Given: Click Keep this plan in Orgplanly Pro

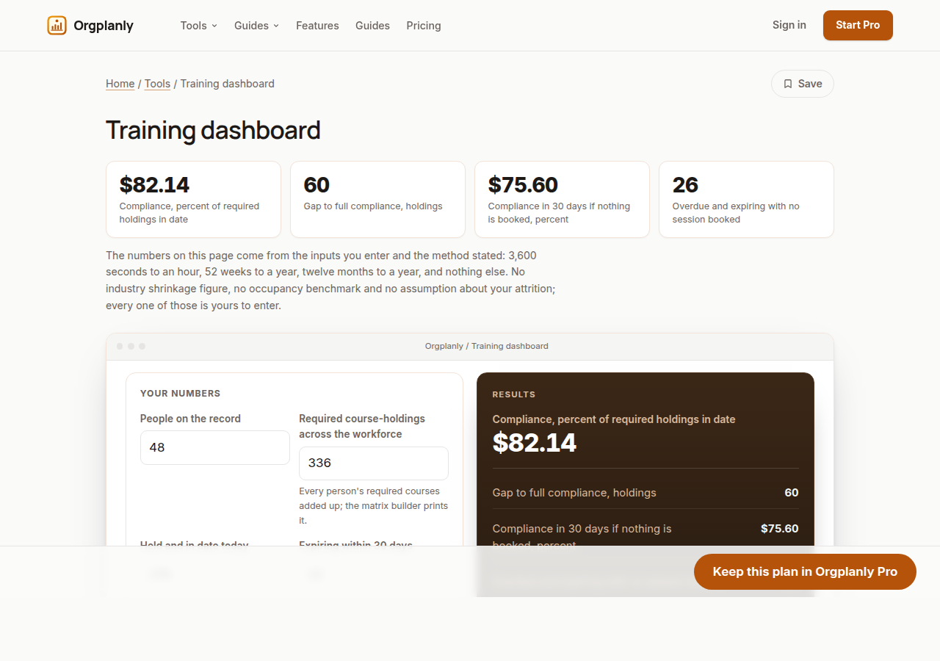Looking at the screenshot, I should [805, 572].
